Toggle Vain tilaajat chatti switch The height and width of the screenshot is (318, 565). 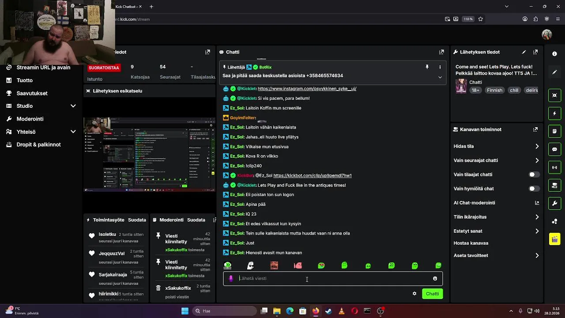pos(534,174)
